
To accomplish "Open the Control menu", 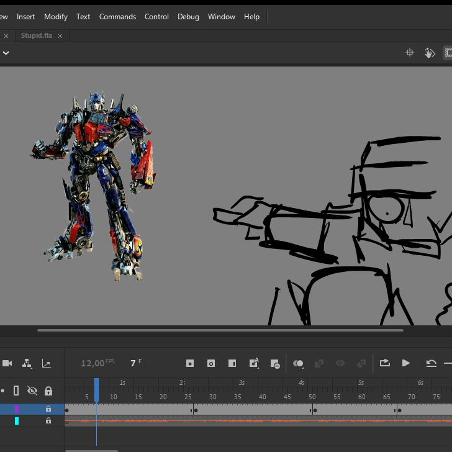I will click(156, 17).
